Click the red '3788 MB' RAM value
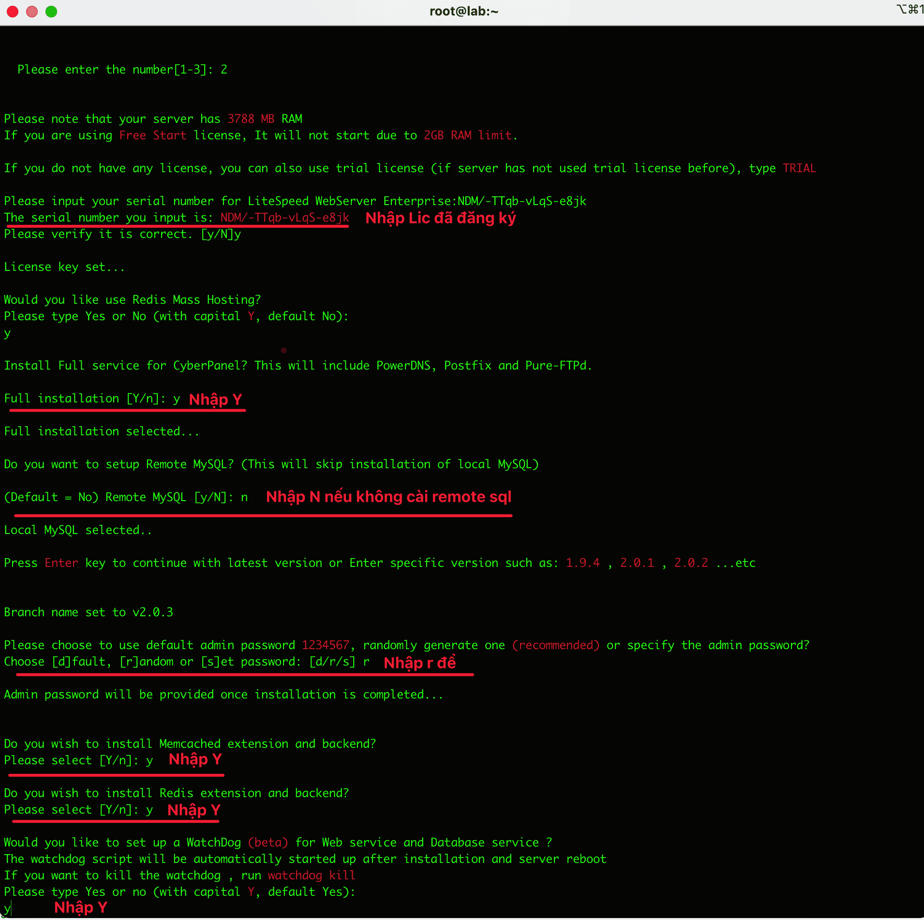Image resolution: width=924 pixels, height=920 pixels. [251, 119]
